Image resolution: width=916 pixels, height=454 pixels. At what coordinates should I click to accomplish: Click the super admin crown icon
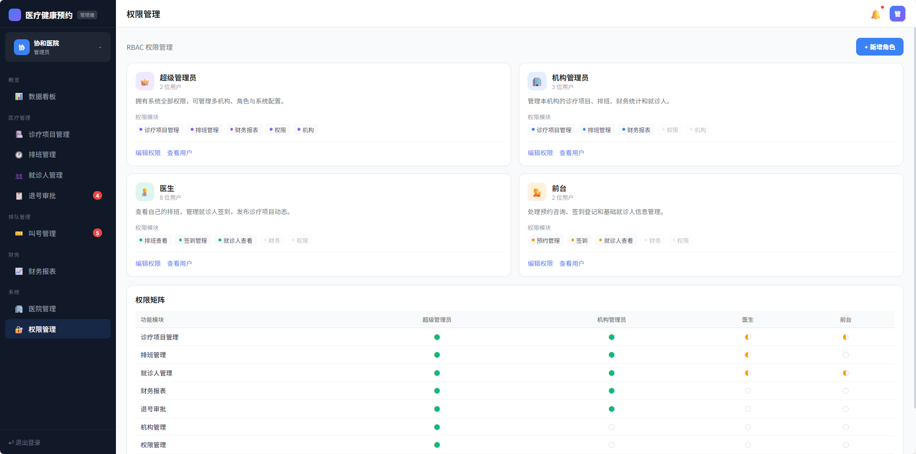145,82
